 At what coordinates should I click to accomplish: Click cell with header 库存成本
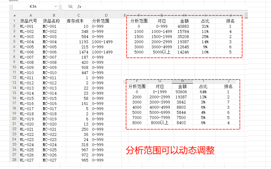click(x=75, y=21)
